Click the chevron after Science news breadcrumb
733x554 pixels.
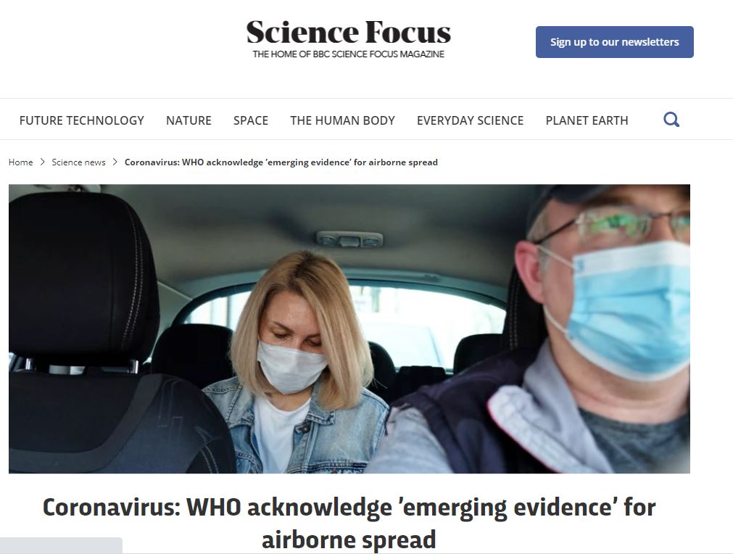click(115, 162)
